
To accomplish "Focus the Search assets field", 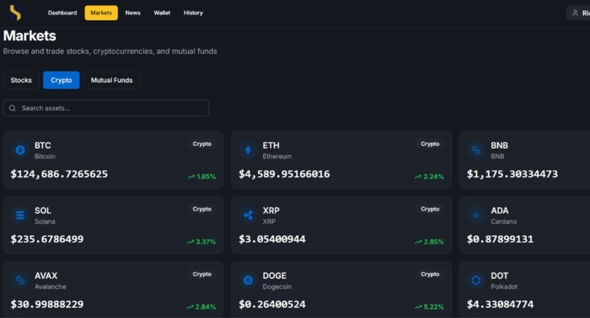I will click(x=106, y=108).
